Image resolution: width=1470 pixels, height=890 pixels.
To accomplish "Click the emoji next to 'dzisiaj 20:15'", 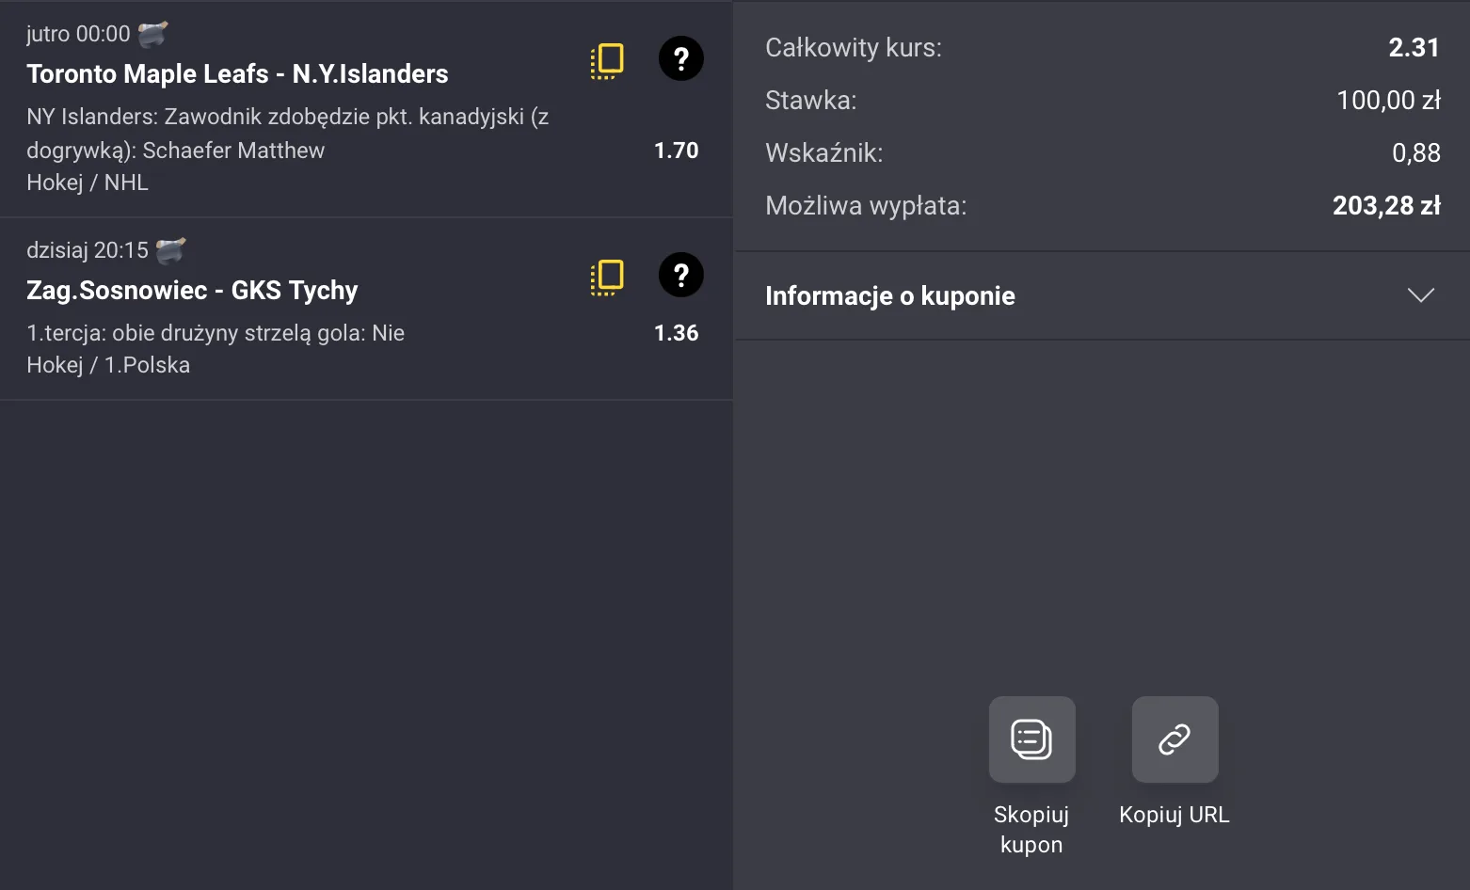I will coord(171,247).
